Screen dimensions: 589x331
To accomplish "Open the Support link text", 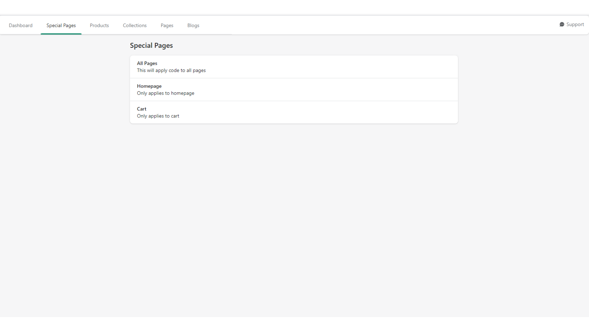I will 575,25.
